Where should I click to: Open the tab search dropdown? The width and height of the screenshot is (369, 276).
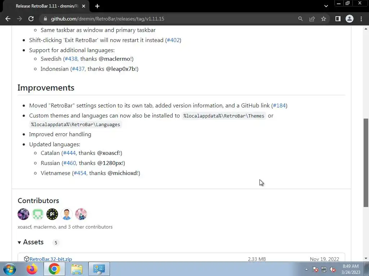point(326,6)
